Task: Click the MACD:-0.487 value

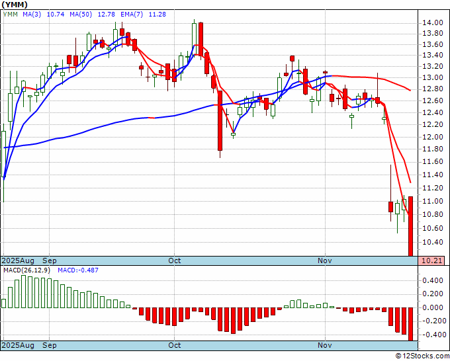Action: coord(78,270)
